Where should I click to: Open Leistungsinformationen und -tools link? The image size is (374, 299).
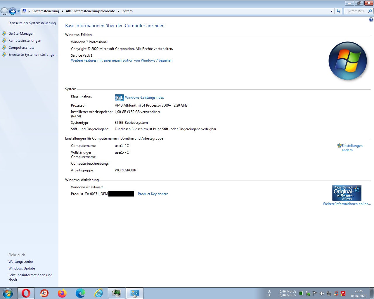click(30, 277)
